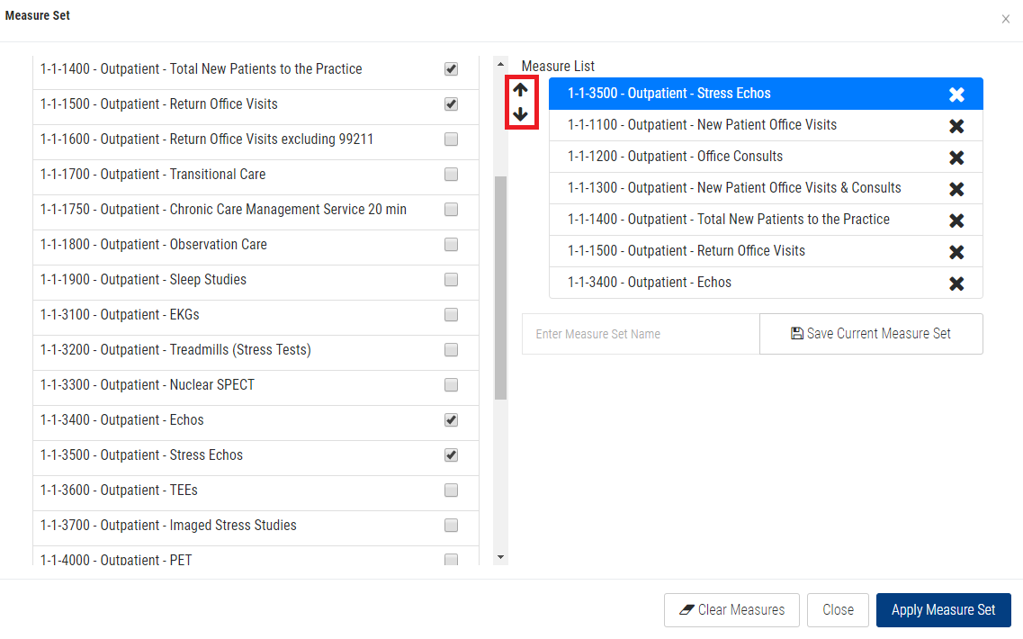
Task: Click the measure list scrollbar thumb
Action: [500, 288]
